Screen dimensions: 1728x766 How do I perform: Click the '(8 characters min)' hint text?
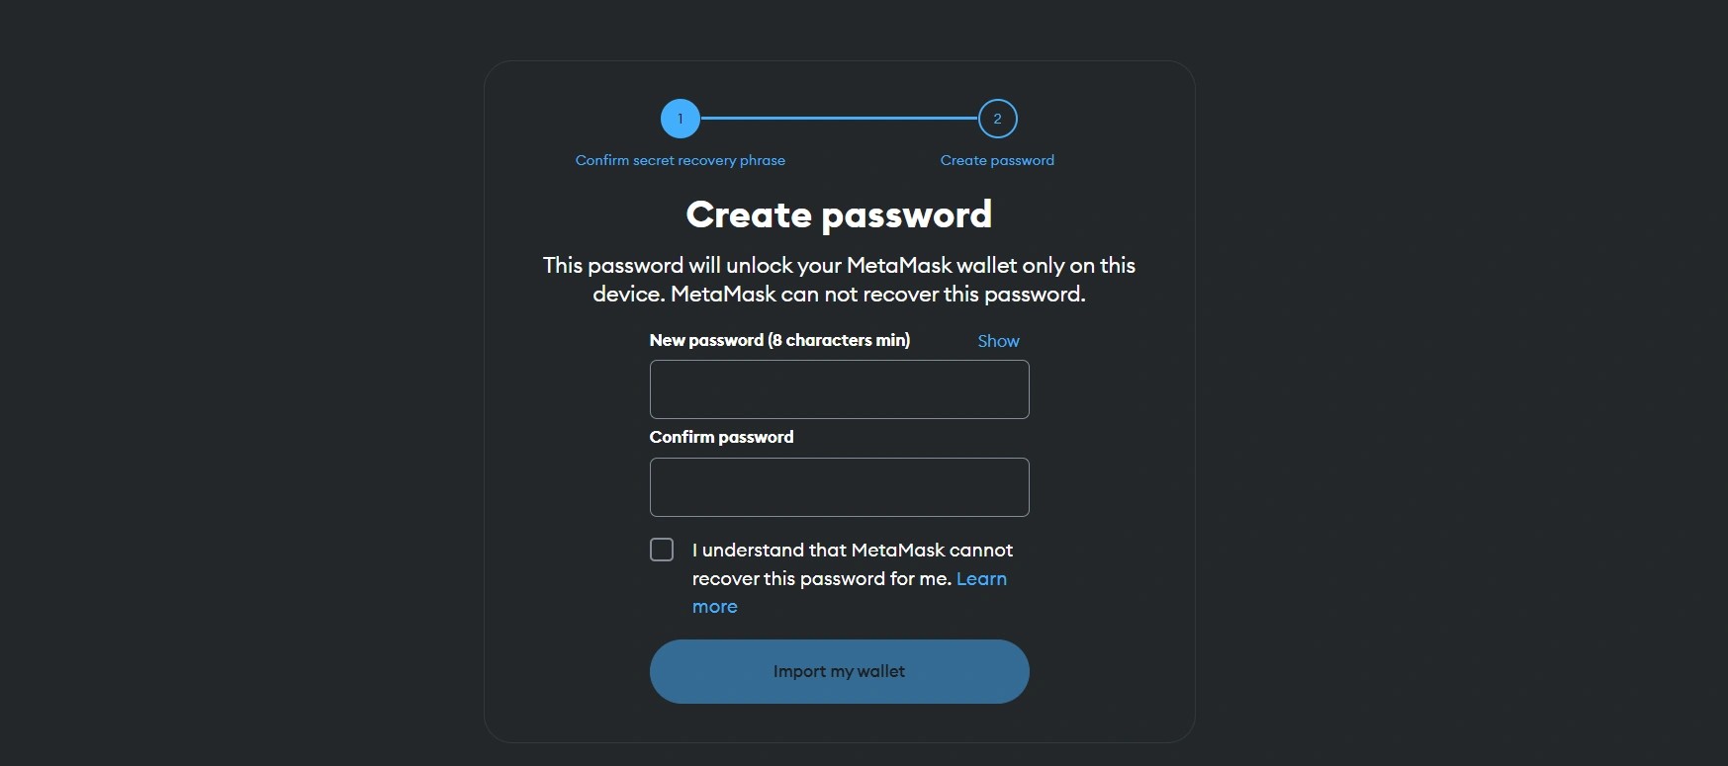(839, 340)
